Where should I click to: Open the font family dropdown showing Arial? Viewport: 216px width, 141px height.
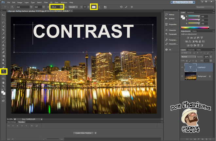(31, 7)
